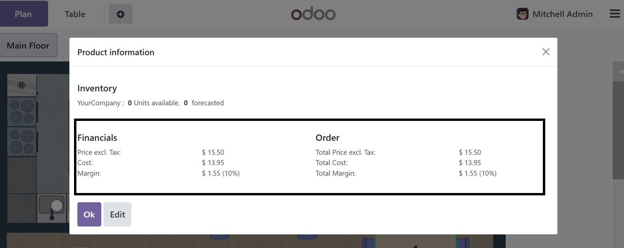Click the odoo logo in header
The image size is (624, 248).
(313, 14)
